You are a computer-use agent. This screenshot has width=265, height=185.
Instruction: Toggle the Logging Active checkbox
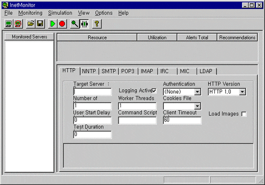coord(154,91)
